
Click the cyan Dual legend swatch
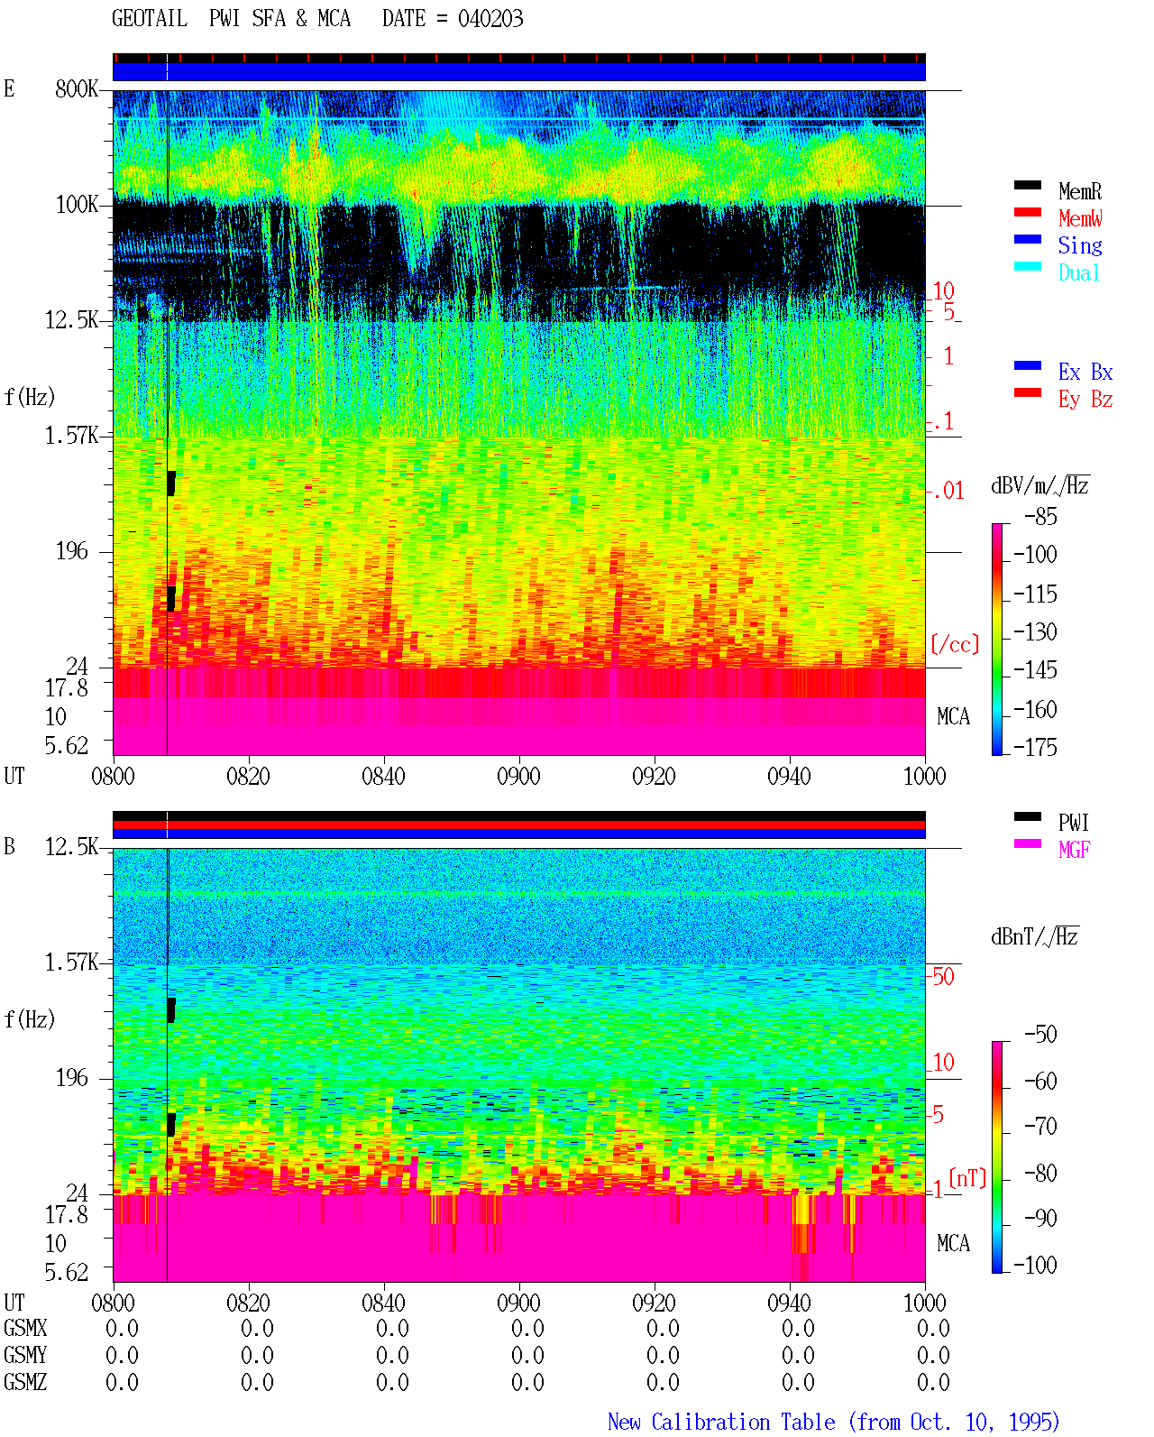(1028, 266)
